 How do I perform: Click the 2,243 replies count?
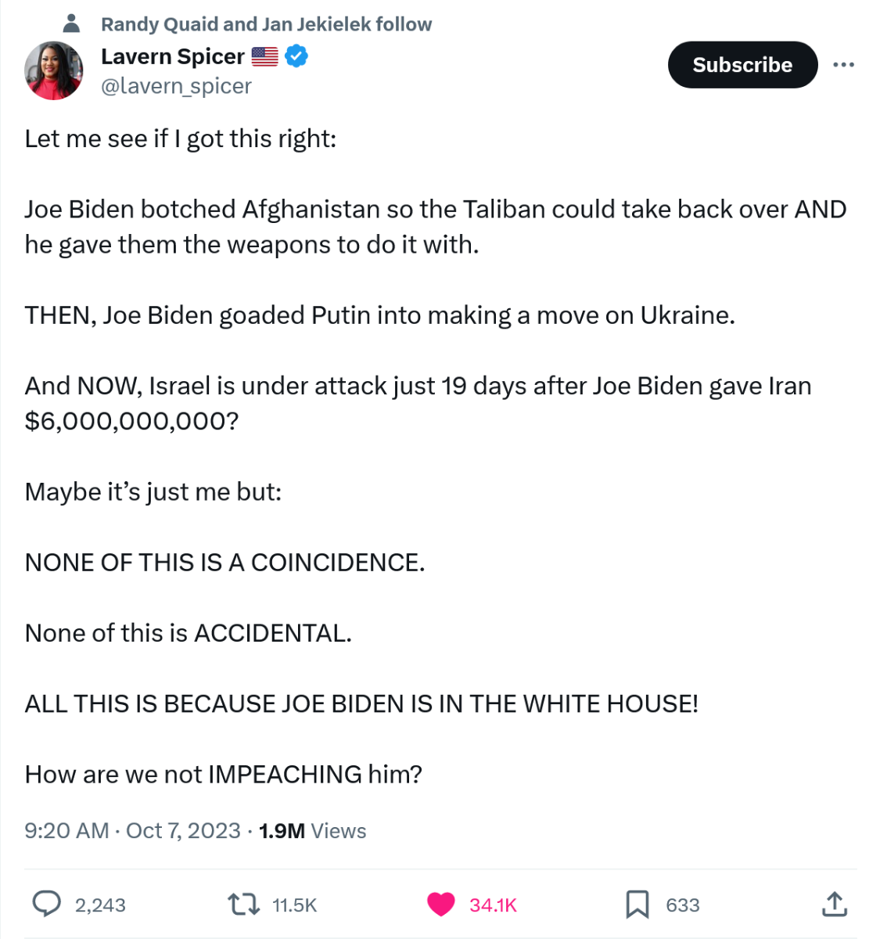[x=100, y=905]
